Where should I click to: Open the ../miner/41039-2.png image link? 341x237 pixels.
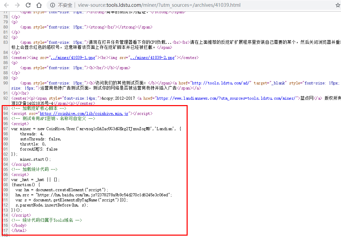(152, 58)
